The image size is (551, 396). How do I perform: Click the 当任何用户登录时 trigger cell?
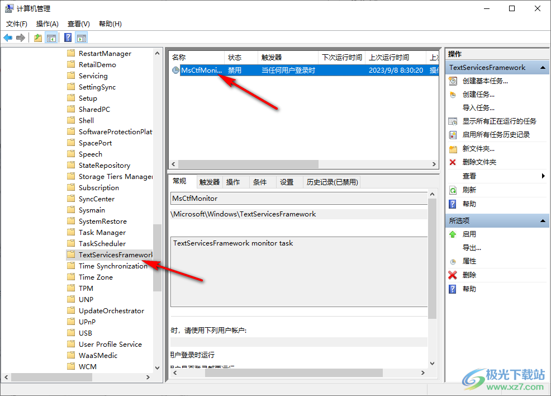tap(288, 70)
